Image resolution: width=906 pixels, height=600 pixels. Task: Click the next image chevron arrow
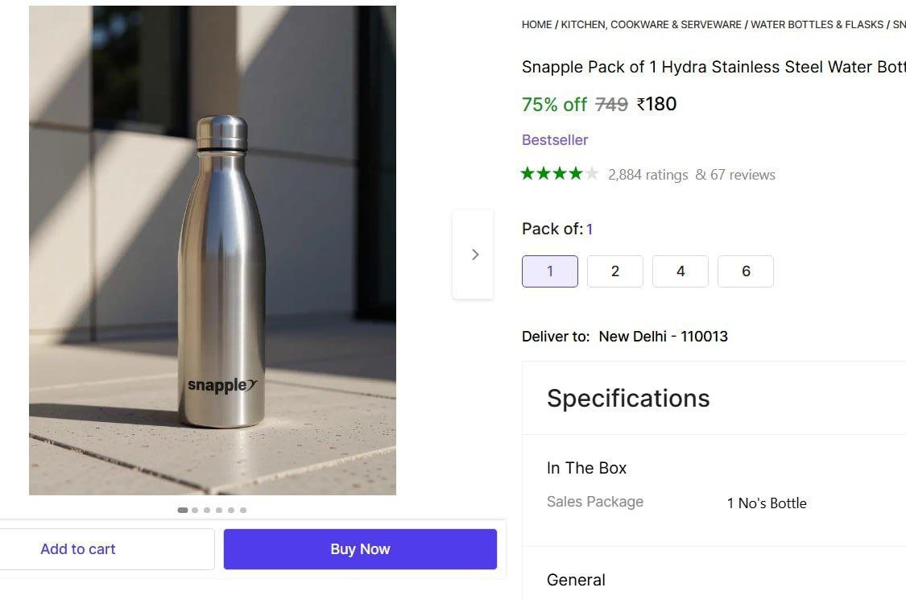474,254
